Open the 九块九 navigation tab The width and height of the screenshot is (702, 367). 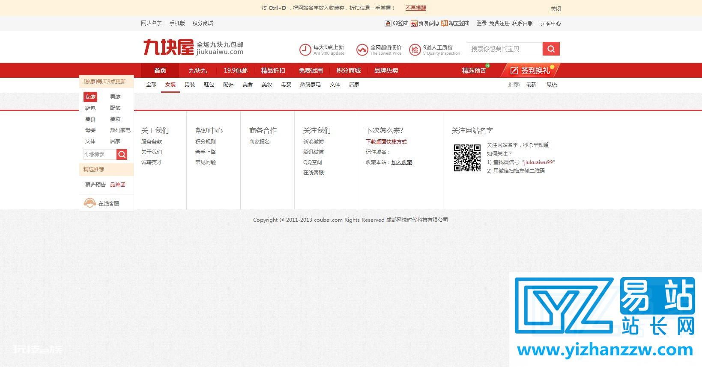[197, 70]
